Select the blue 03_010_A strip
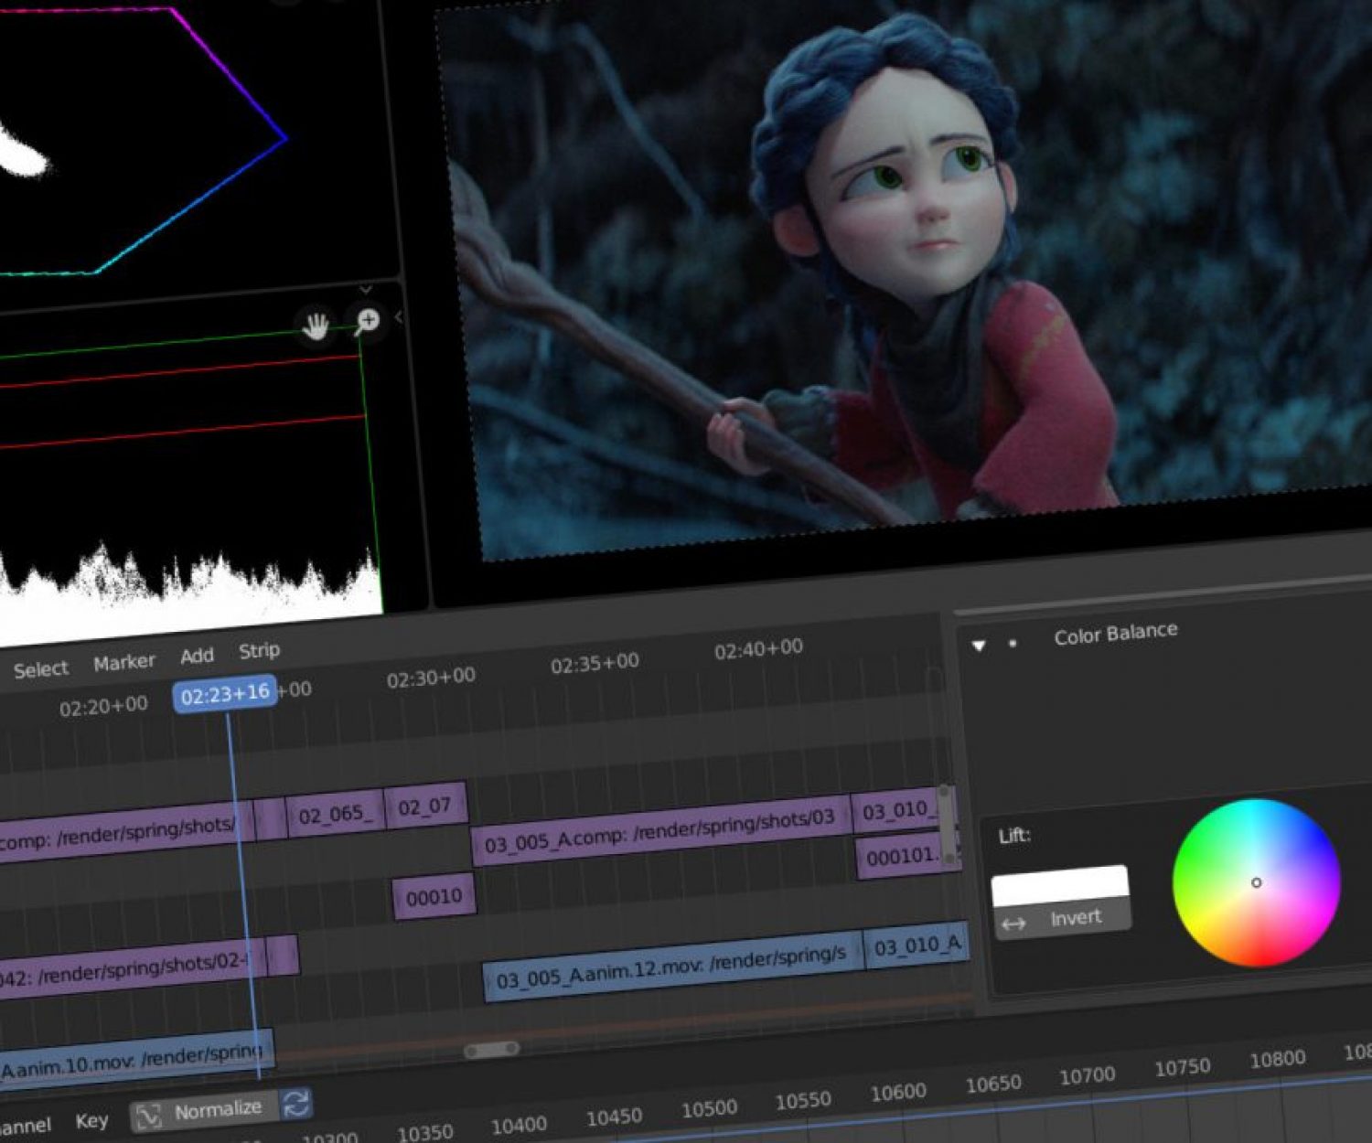The height and width of the screenshot is (1143, 1372). tap(916, 945)
